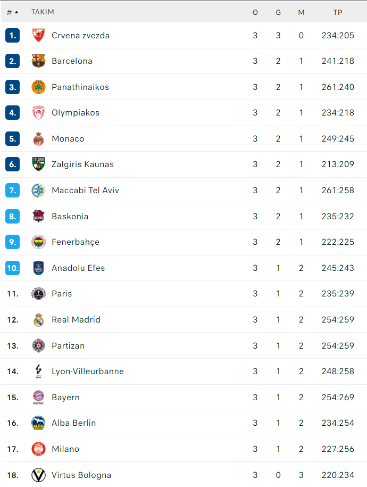Click the Bayern basketball logo
The width and height of the screenshot is (367, 487).
(38, 397)
